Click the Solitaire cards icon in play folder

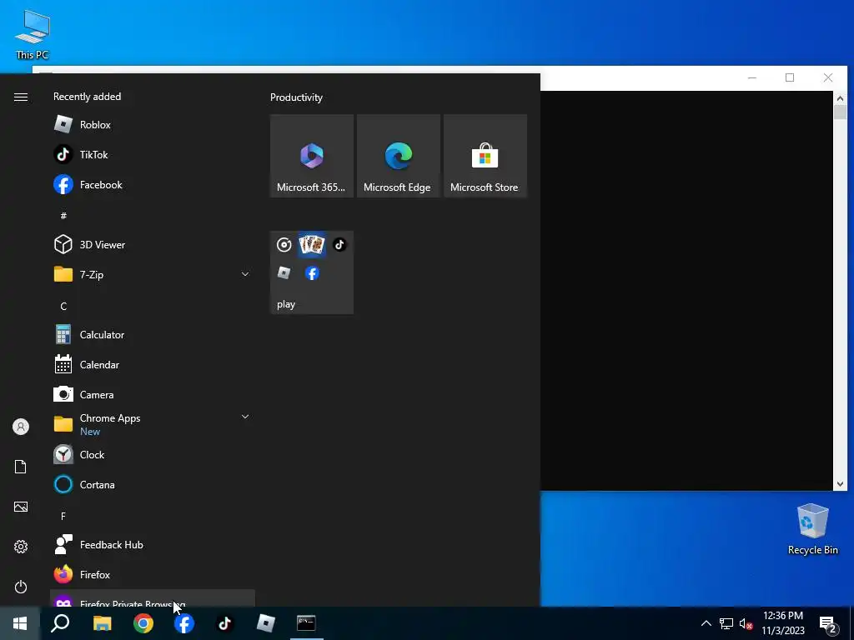click(312, 245)
